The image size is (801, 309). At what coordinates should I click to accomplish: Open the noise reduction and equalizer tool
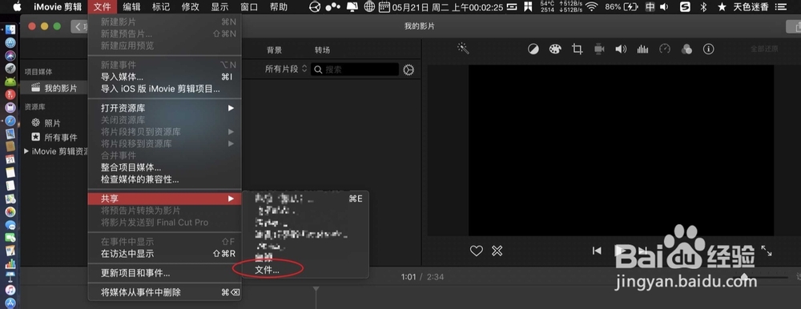click(x=642, y=49)
